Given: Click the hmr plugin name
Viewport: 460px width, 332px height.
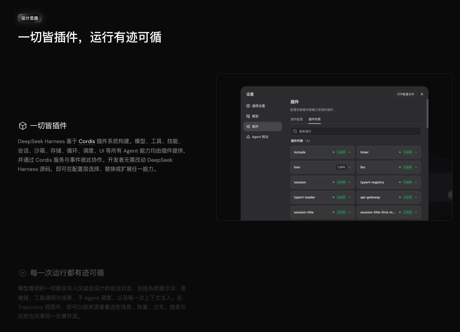Looking at the screenshot, I should click(297, 167).
